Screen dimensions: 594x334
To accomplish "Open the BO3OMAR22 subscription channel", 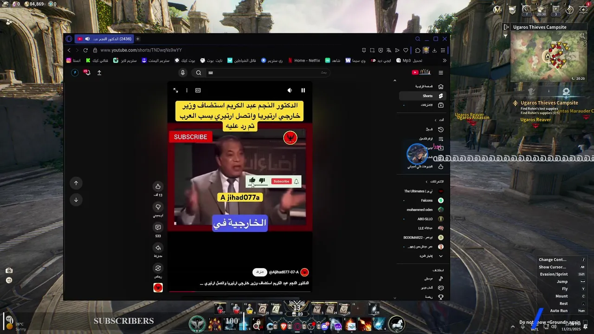I will pyautogui.click(x=422, y=238).
